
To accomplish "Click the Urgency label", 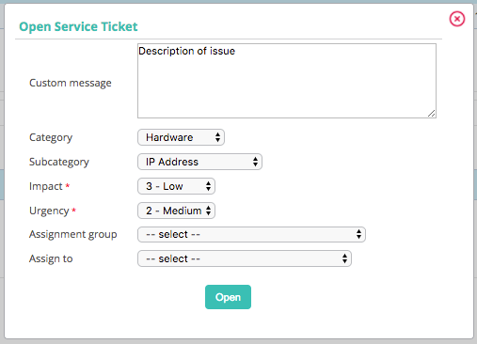I will click(x=49, y=211).
